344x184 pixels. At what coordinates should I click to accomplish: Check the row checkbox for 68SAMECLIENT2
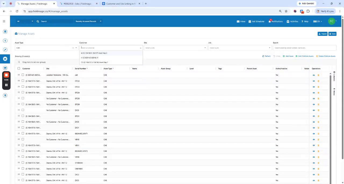click(x=23, y=151)
